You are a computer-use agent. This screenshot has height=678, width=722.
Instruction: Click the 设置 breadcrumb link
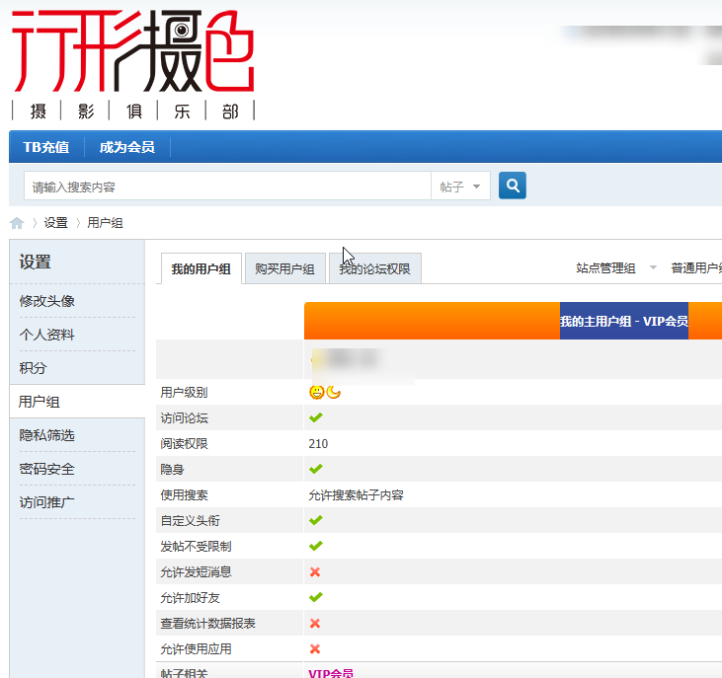click(x=56, y=223)
